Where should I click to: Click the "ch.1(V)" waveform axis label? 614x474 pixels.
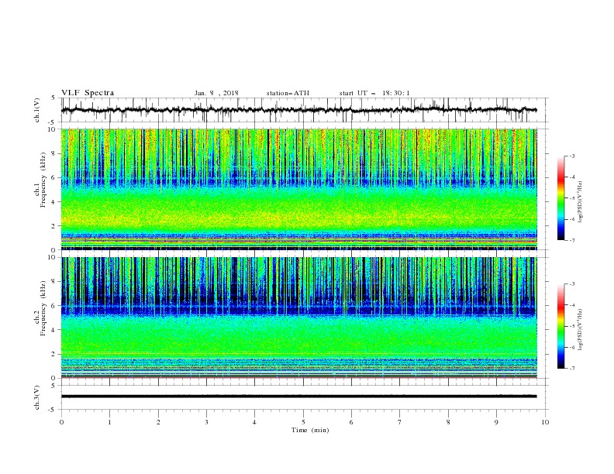pyautogui.click(x=37, y=110)
